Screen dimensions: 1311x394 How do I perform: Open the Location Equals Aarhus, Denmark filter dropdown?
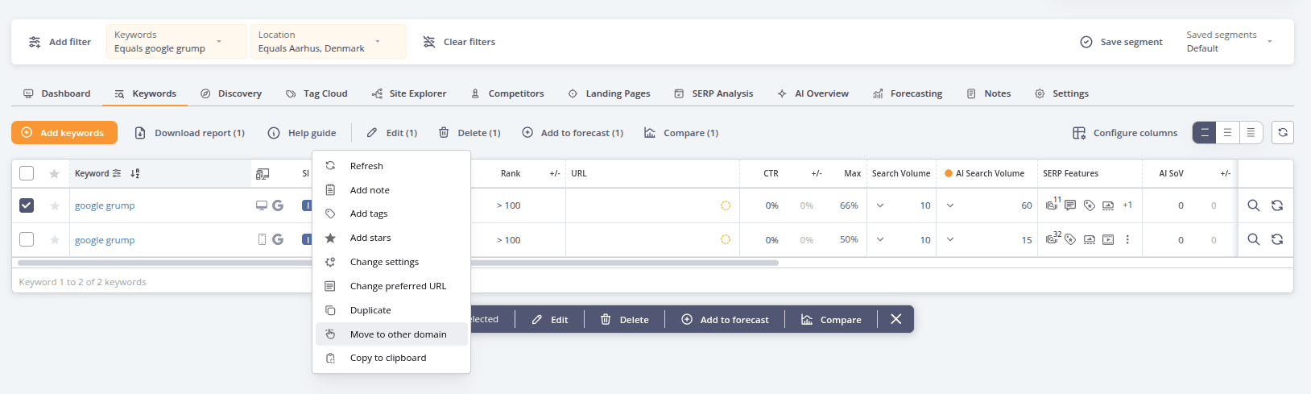(x=328, y=41)
